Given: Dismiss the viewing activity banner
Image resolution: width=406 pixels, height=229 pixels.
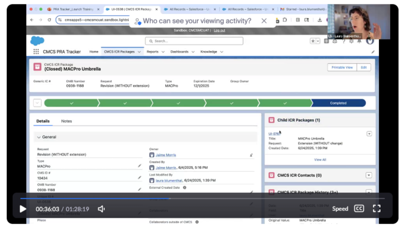Looking at the screenshot, I should pos(264,21).
